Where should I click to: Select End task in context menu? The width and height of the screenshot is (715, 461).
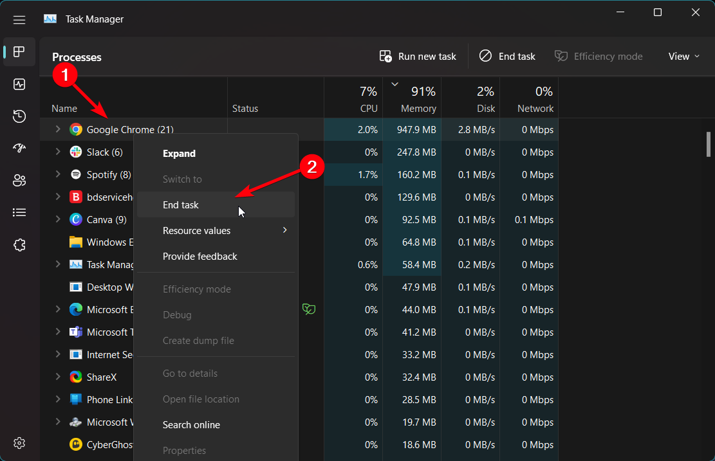(181, 205)
